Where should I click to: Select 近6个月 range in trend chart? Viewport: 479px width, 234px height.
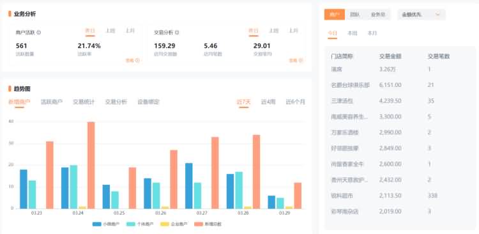295,102
